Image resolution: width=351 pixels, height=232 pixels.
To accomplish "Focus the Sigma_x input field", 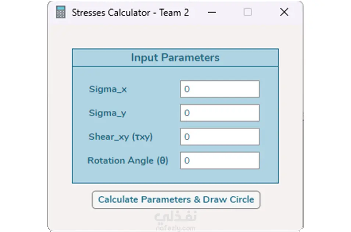I will 219,89.
